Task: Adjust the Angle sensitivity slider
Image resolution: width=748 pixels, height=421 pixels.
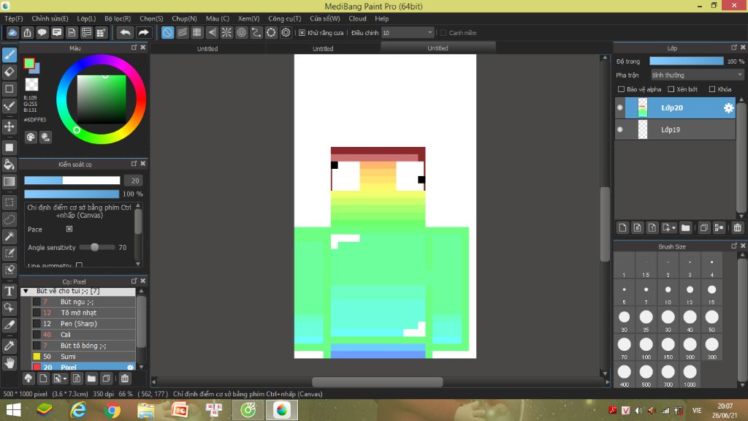Action: click(x=97, y=247)
